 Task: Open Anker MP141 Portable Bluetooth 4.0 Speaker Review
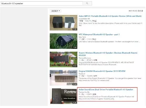pyautogui.click(x=110, y=16)
